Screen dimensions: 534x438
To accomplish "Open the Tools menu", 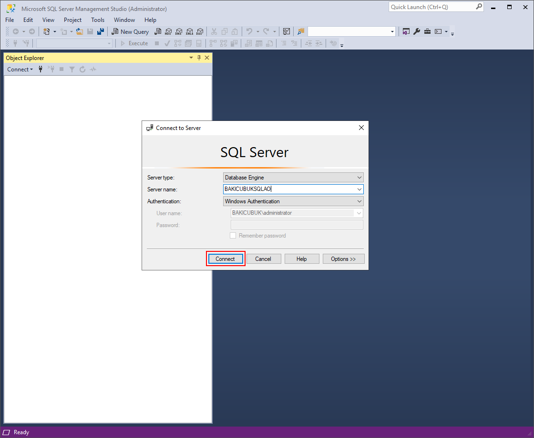I will 98,20.
